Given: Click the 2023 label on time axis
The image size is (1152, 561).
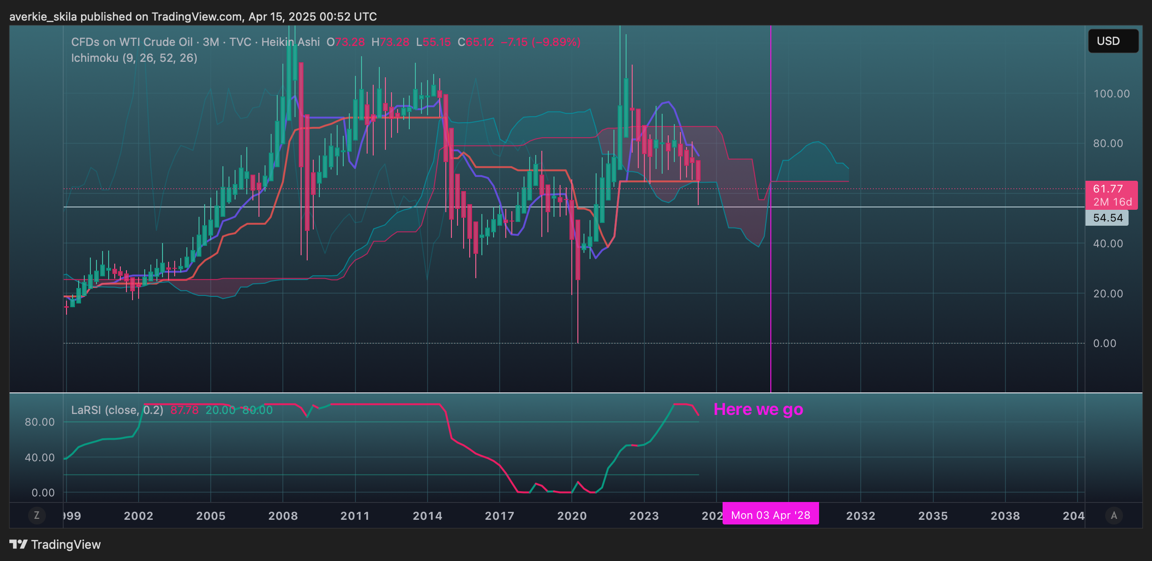Looking at the screenshot, I should [644, 516].
